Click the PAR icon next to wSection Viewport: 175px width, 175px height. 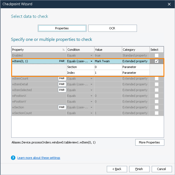[x=62, y=107]
